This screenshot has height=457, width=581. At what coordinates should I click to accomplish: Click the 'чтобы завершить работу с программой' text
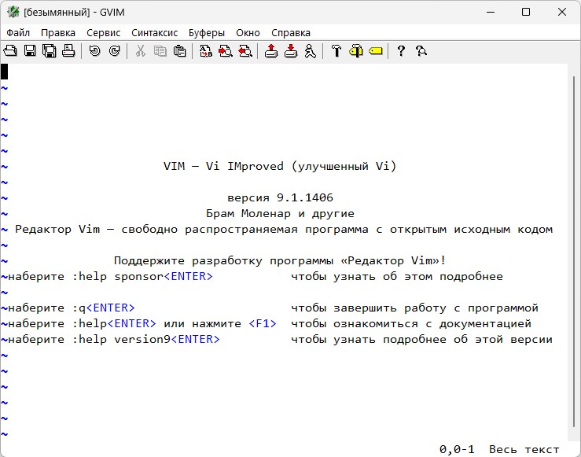414,308
